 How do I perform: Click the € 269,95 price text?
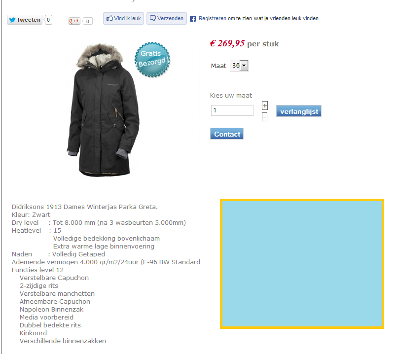coord(227,43)
